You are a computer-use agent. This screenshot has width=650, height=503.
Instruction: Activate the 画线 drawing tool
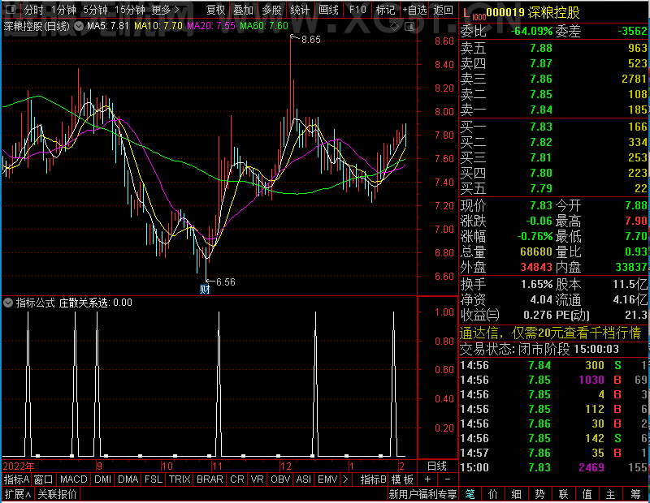click(x=328, y=9)
